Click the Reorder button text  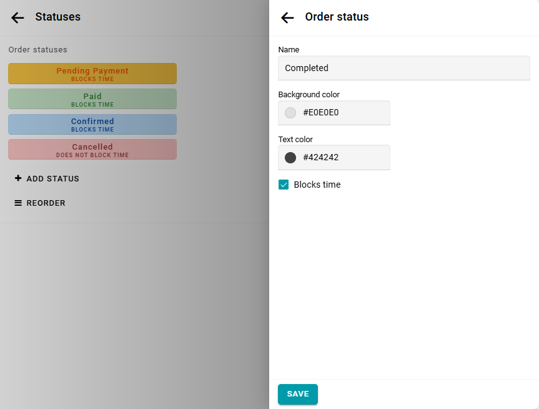point(46,203)
